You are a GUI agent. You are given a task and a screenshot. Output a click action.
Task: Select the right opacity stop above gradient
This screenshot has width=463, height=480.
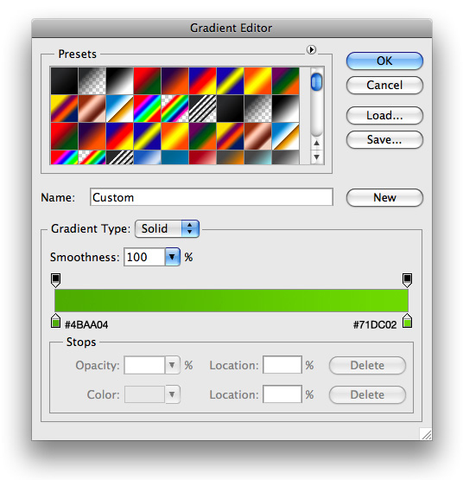click(407, 280)
